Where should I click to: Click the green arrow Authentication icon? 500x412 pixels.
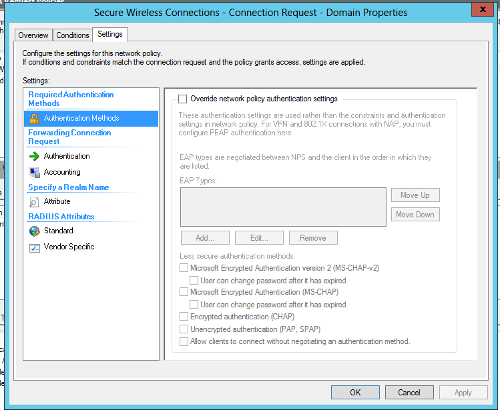pos(34,156)
